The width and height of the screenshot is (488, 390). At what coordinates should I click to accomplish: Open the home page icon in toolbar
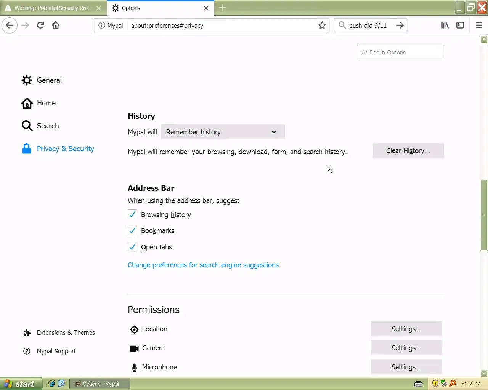pos(56,26)
